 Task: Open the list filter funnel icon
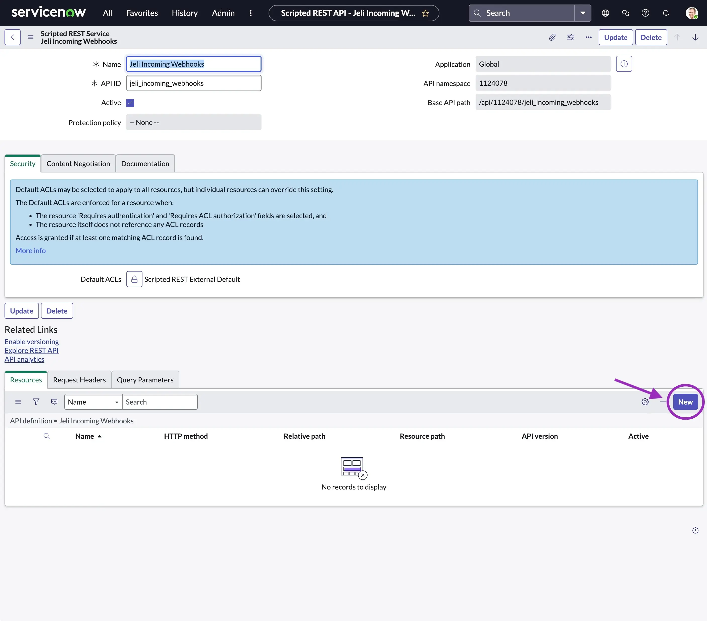click(36, 402)
